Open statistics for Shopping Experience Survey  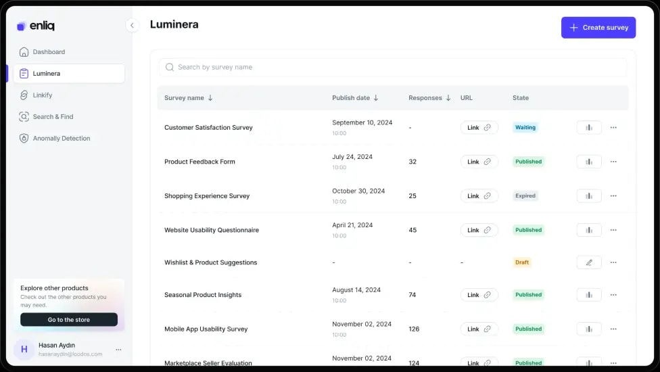(588, 196)
